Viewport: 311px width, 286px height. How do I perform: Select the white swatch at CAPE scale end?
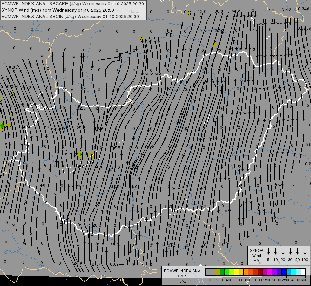(x=303, y=272)
